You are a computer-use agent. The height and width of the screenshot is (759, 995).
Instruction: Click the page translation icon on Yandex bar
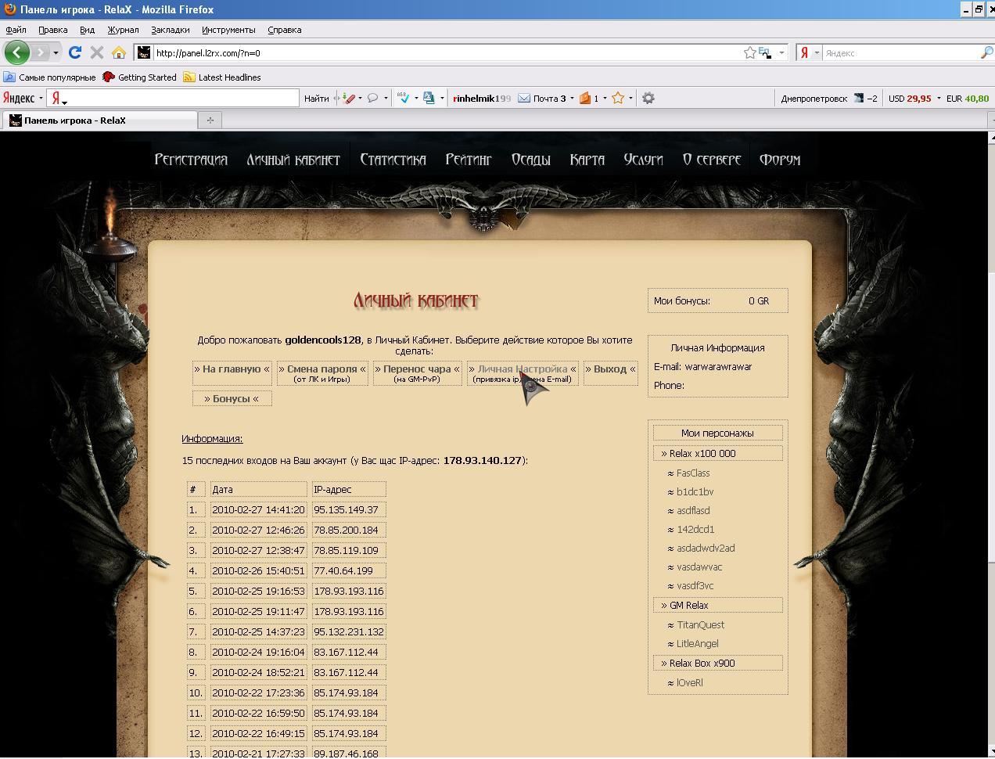pyautogui.click(x=429, y=98)
